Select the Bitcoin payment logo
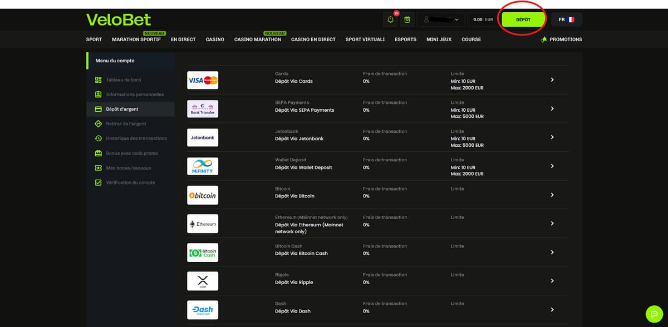Image resolution: width=668 pixels, height=327 pixels. pyautogui.click(x=203, y=195)
